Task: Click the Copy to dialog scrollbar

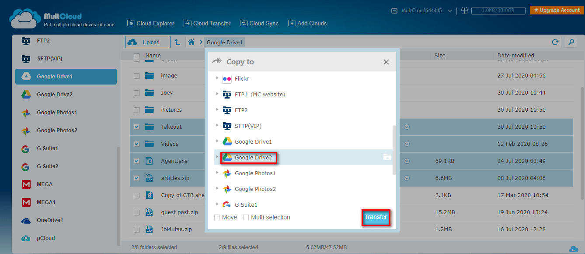Action: coord(394,150)
